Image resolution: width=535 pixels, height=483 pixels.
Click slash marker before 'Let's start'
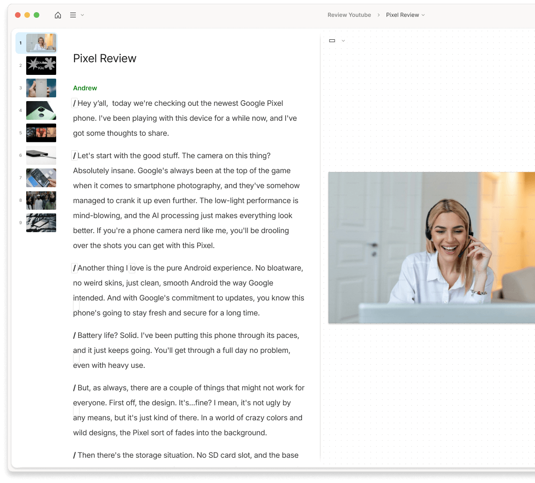[x=74, y=155]
